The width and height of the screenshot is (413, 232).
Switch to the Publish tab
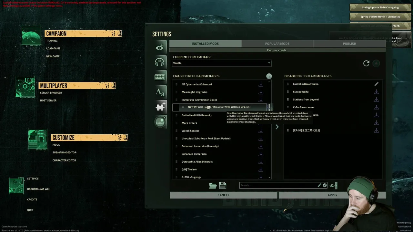click(349, 44)
